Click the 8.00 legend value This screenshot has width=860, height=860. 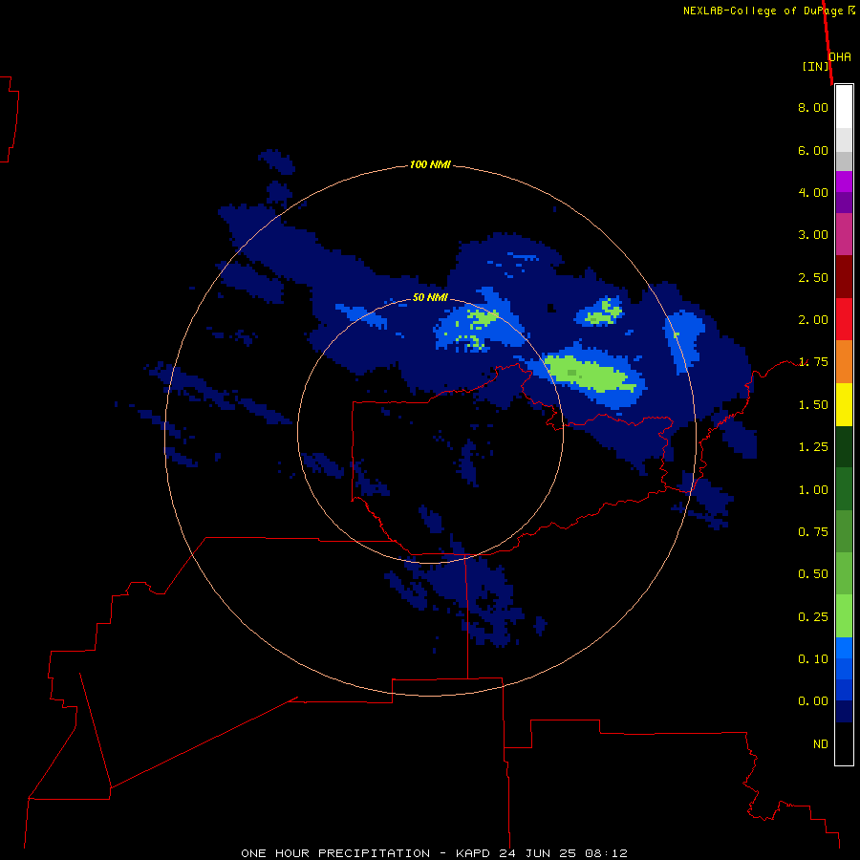813,107
